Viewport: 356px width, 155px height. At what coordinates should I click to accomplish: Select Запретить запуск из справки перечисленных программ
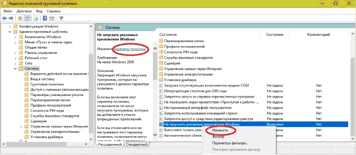(x=209, y=97)
